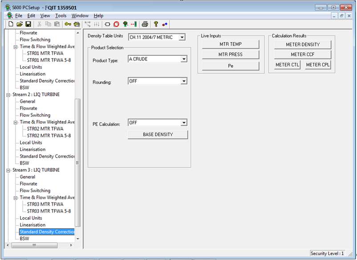The height and width of the screenshot is (260, 357).
Task: Select Stream 2 Standard Density Correction item
Action: click(x=47, y=157)
